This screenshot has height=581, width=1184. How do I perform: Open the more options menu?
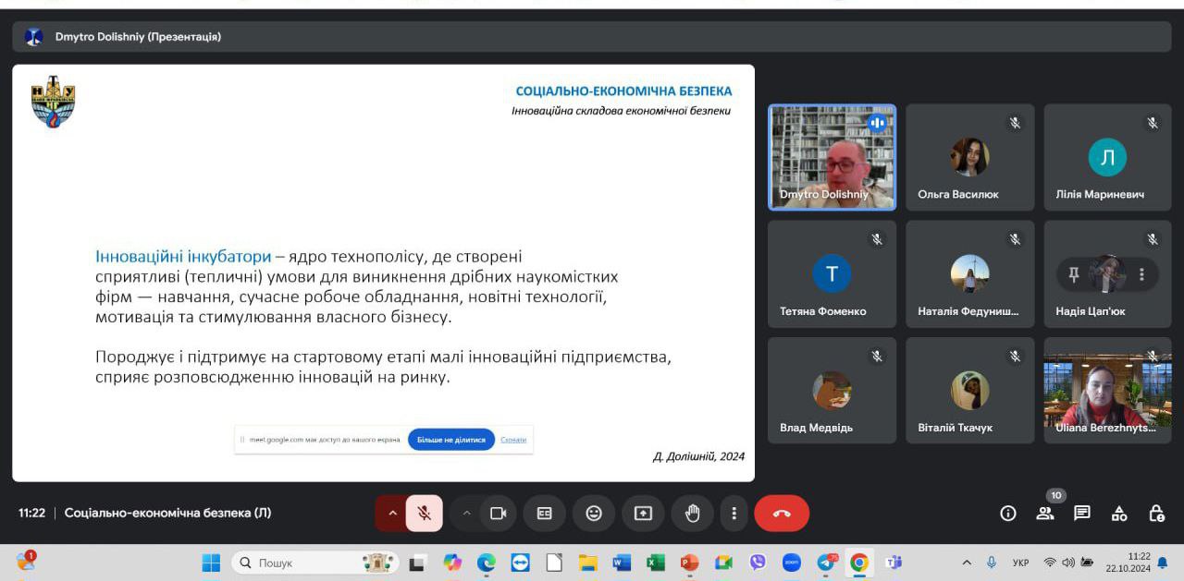pos(734,513)
